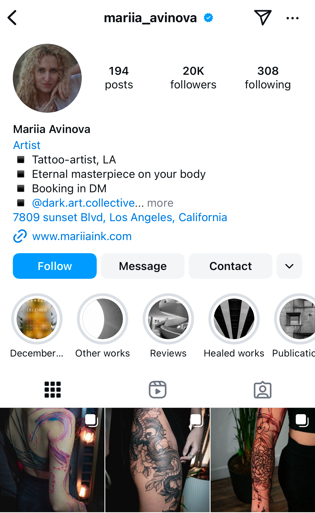Tap the link icon beside website

click(x=20, y=236)
